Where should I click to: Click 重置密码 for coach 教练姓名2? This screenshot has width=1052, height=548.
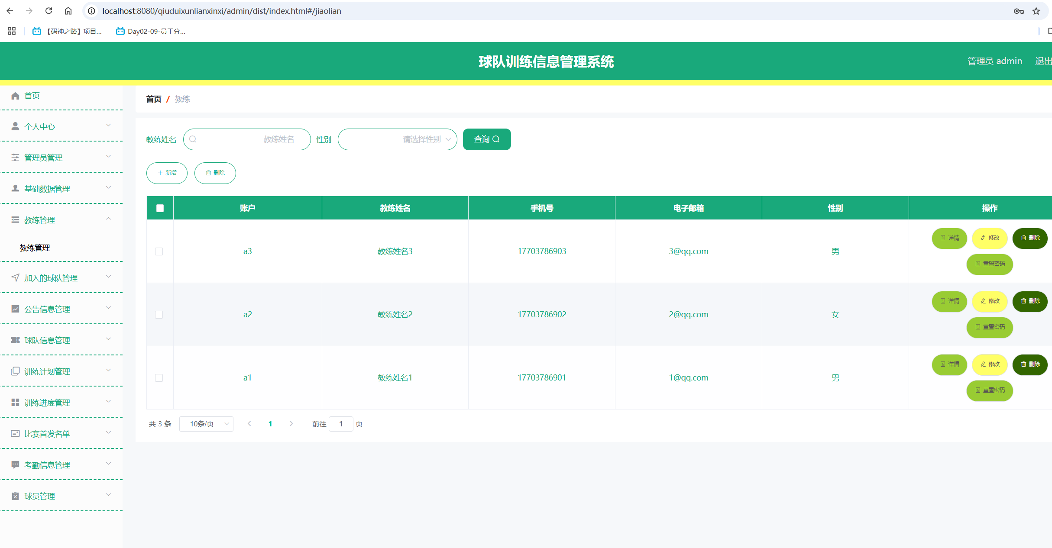coord(990,327)
